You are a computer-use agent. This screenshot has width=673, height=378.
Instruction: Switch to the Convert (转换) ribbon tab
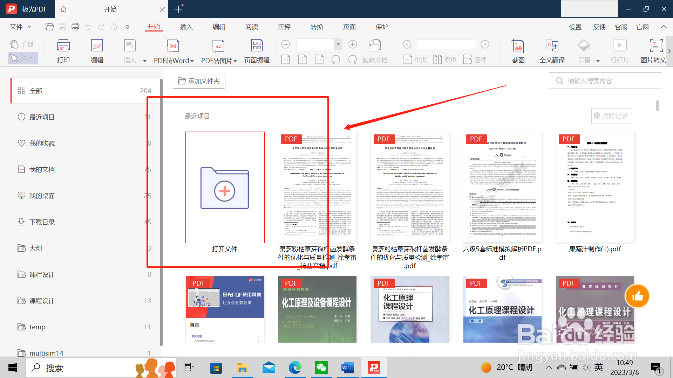pos(317,27)
